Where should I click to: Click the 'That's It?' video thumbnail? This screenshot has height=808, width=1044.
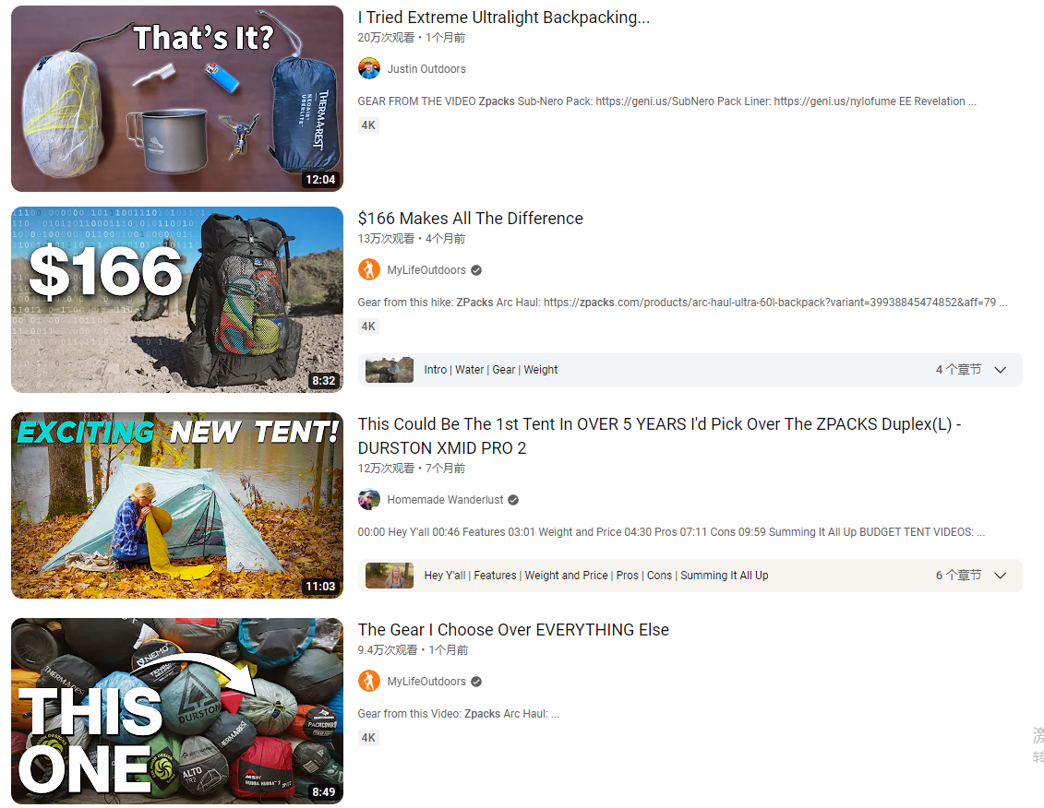coord(177,99)
